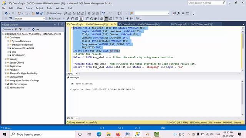Close the SQLQuery6.sql tab

[115, 25]
